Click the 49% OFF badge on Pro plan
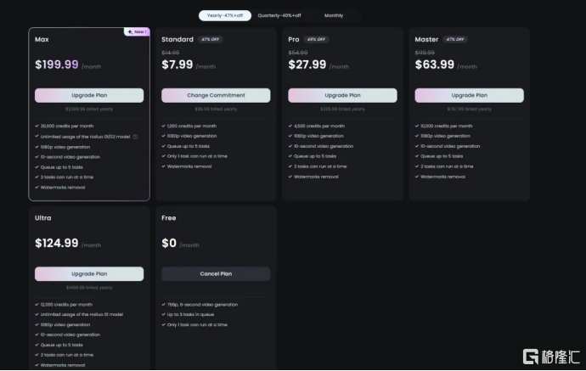586x371 pixels. click(x=318, y=39)
